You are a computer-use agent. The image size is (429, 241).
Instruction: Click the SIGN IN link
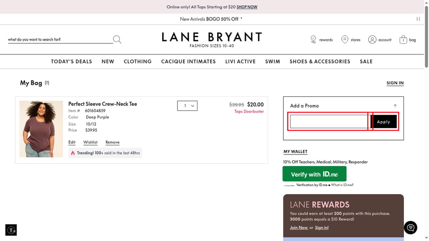(x=395, y=83)
